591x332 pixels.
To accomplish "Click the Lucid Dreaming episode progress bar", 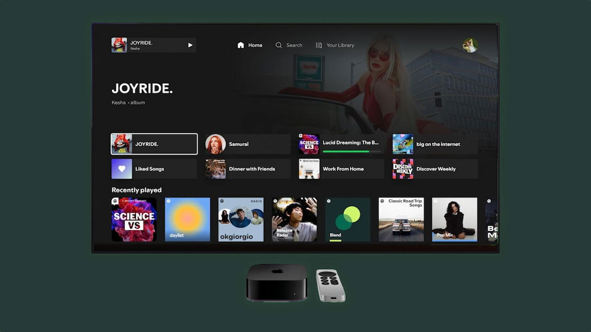I will pyautogui.click(x=352, y=151).
